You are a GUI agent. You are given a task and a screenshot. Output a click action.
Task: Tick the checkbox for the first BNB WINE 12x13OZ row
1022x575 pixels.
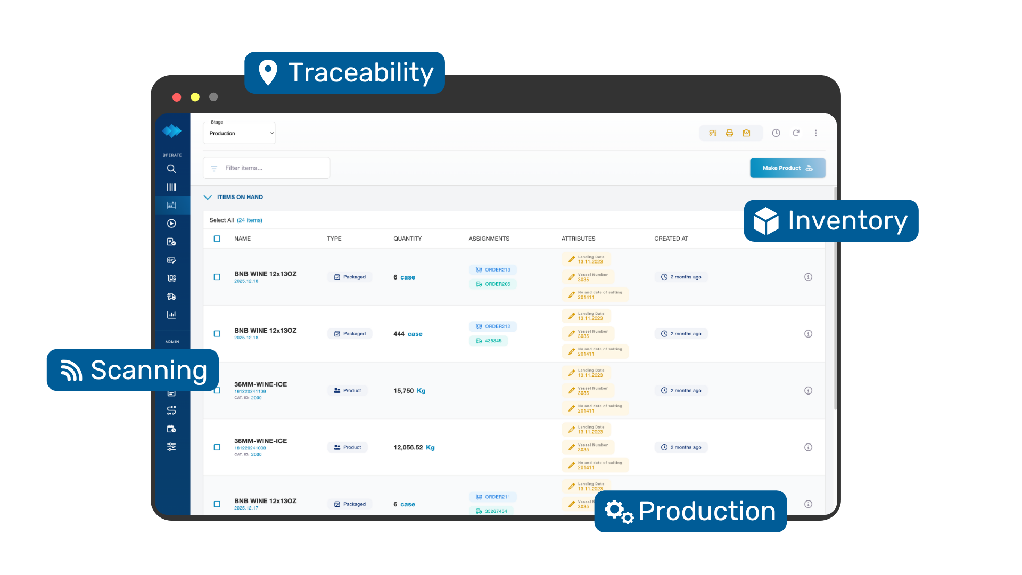coord(217,277)
